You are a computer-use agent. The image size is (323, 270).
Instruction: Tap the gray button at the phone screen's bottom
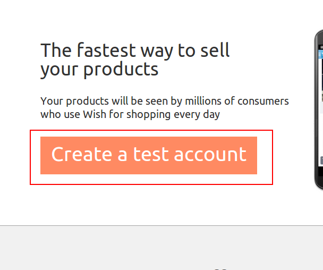click(321, 160)
